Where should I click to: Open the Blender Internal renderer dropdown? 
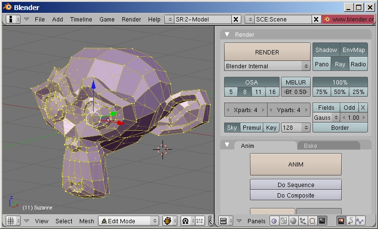point(267,66)
